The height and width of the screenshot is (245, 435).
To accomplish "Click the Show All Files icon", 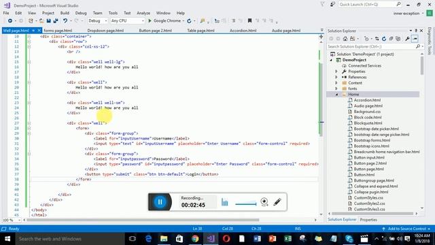I will 398,39.
